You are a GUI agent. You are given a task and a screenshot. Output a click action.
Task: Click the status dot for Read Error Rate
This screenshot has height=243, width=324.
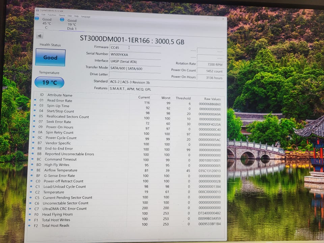(x=35, y=100)
